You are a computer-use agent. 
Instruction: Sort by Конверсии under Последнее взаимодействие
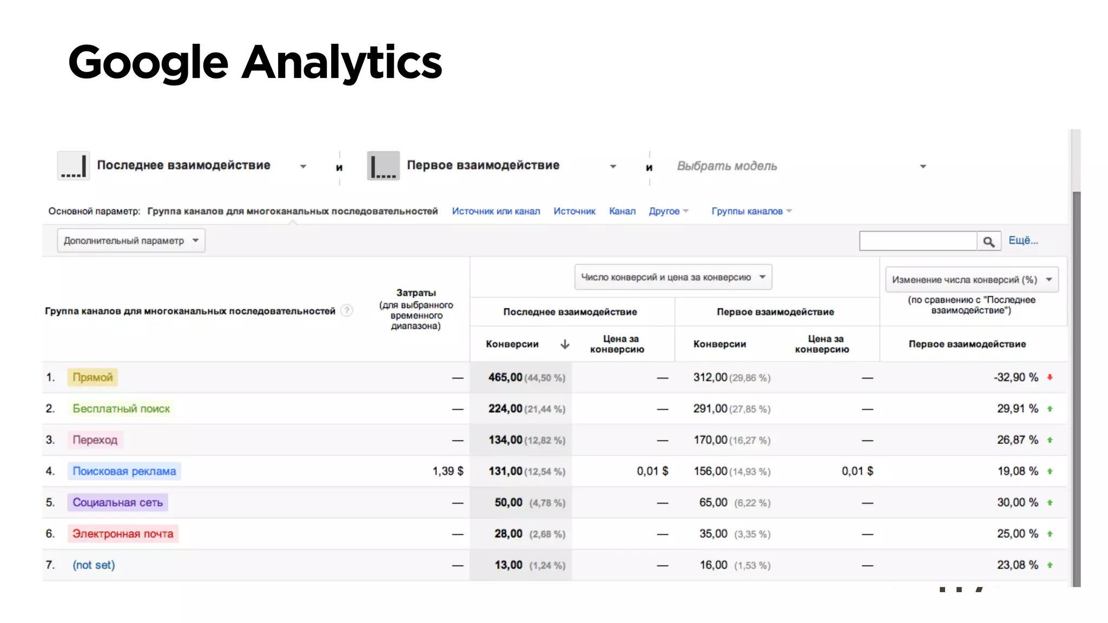click(x=512, y=344)
